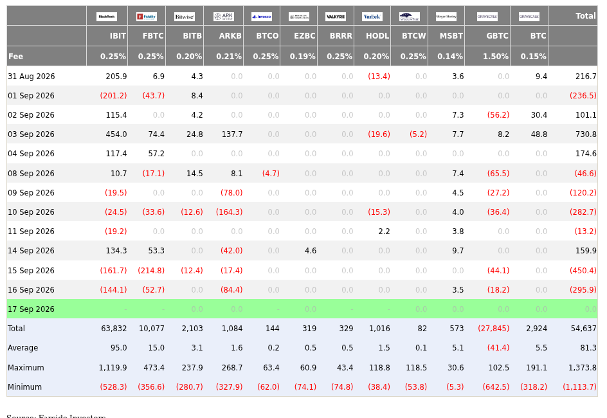Select the GBTC column header
Viewport: 607px width, 418px height.
click(487, 36)
